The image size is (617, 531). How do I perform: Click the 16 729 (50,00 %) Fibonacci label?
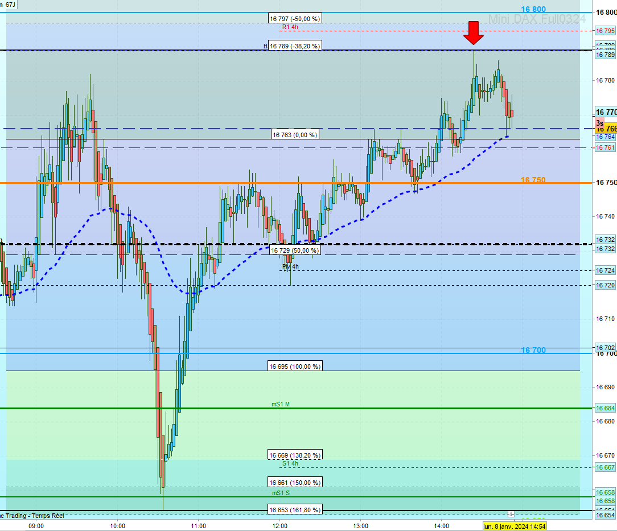pos(295,250)
